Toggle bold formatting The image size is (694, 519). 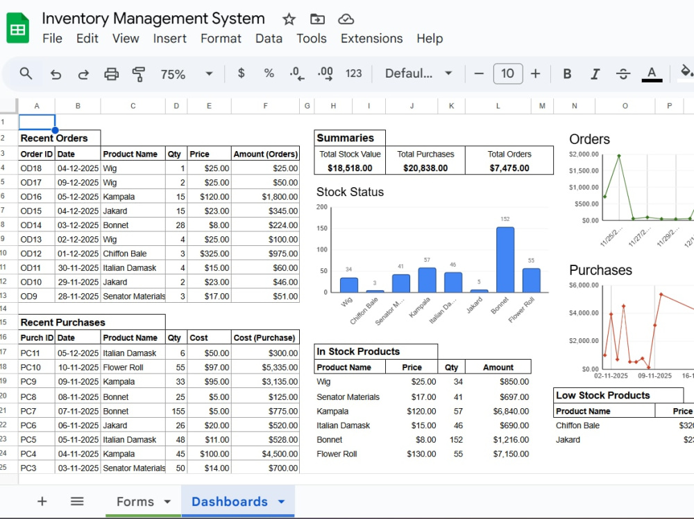tap(567, 73)
